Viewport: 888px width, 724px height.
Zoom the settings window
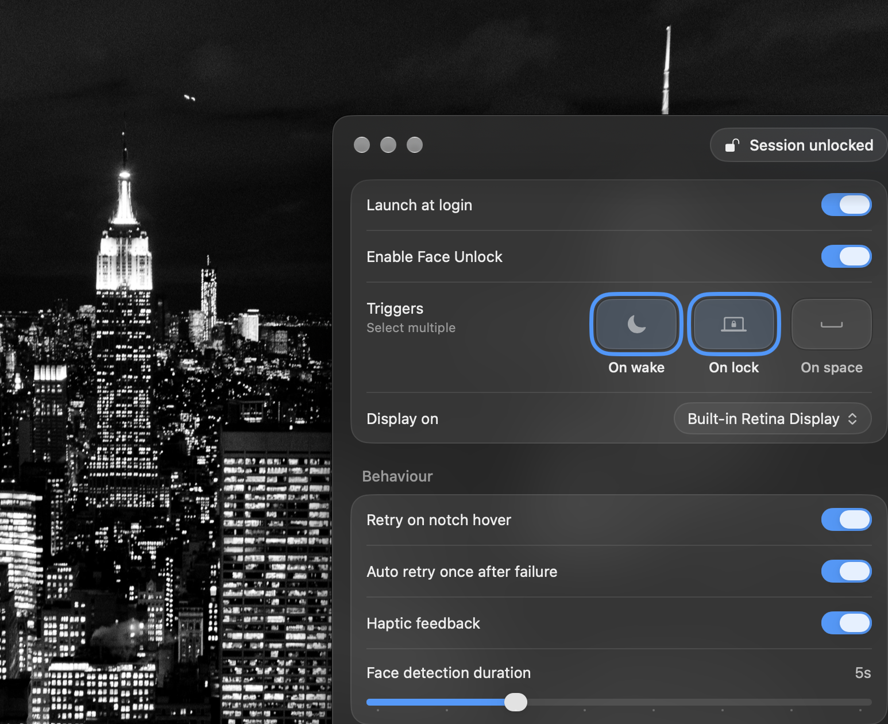415,145
